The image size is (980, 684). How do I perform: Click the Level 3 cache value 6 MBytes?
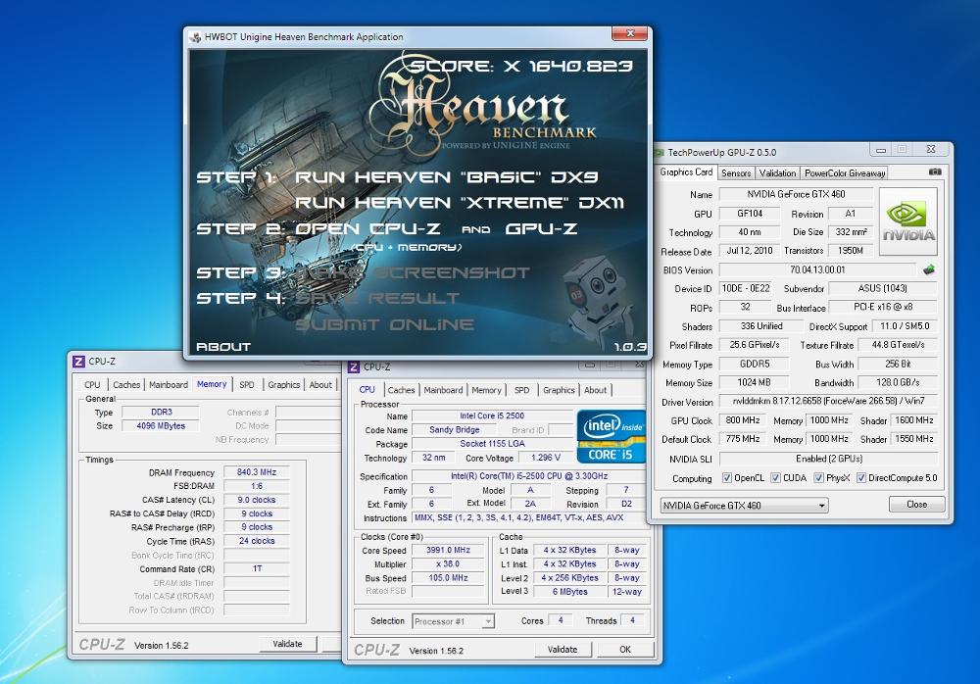(569, 592)
